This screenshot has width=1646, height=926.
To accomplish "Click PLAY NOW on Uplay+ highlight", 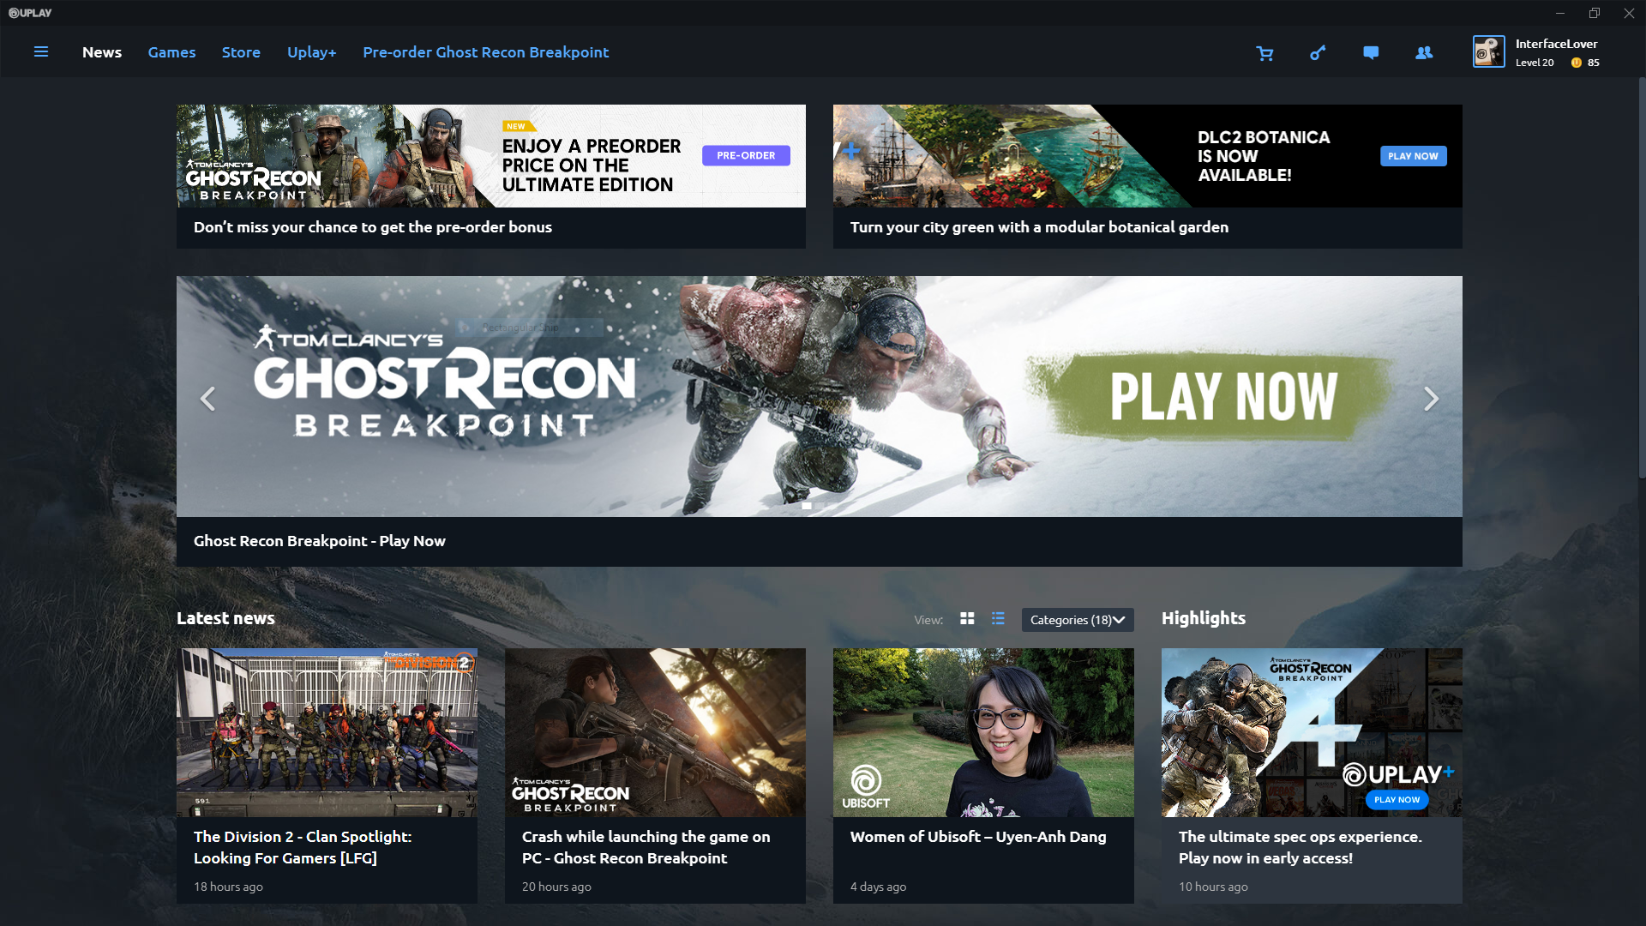I will (1397, 800).
